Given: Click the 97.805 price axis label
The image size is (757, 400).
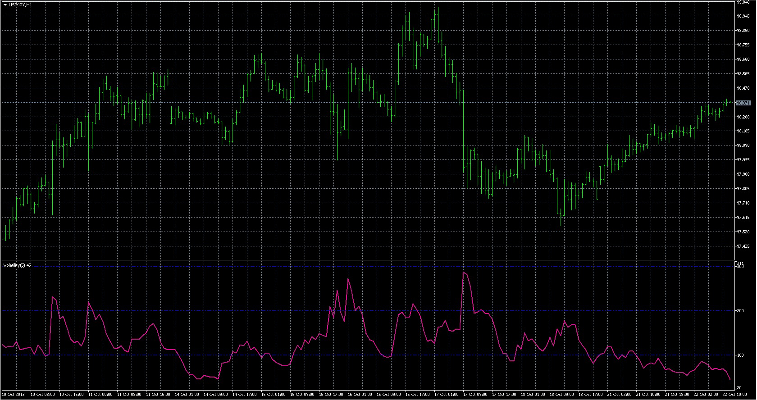Looking at the screenshot, I should (743, 189).
